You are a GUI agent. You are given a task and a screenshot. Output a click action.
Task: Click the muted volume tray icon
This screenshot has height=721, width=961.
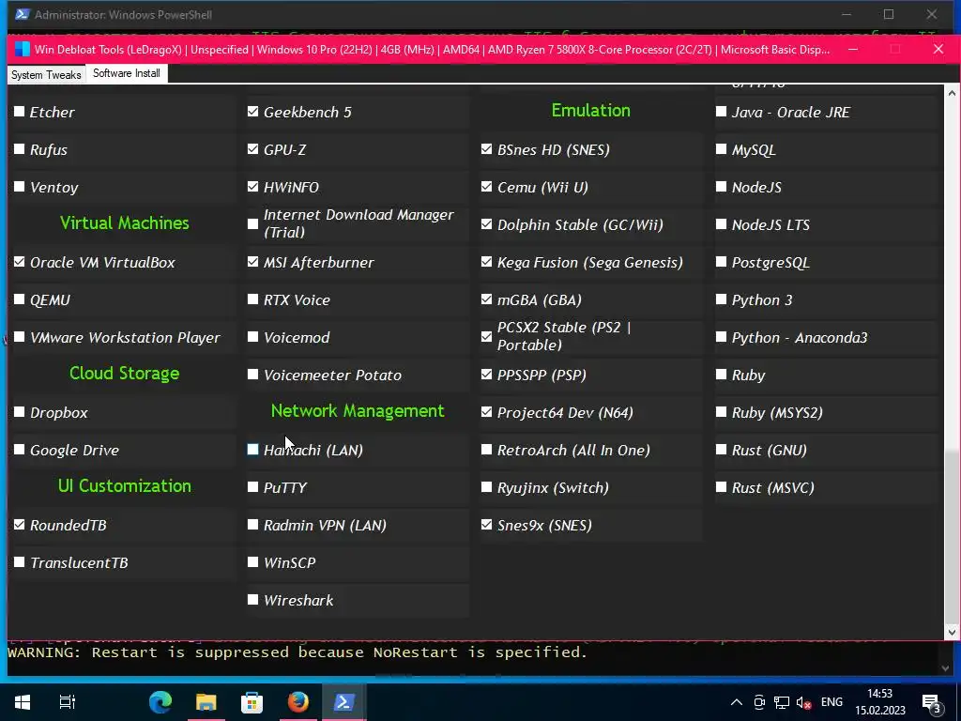pos(803,702)
